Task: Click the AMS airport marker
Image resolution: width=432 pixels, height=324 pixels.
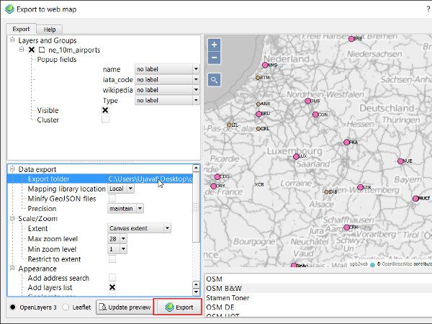Action: 265,65
